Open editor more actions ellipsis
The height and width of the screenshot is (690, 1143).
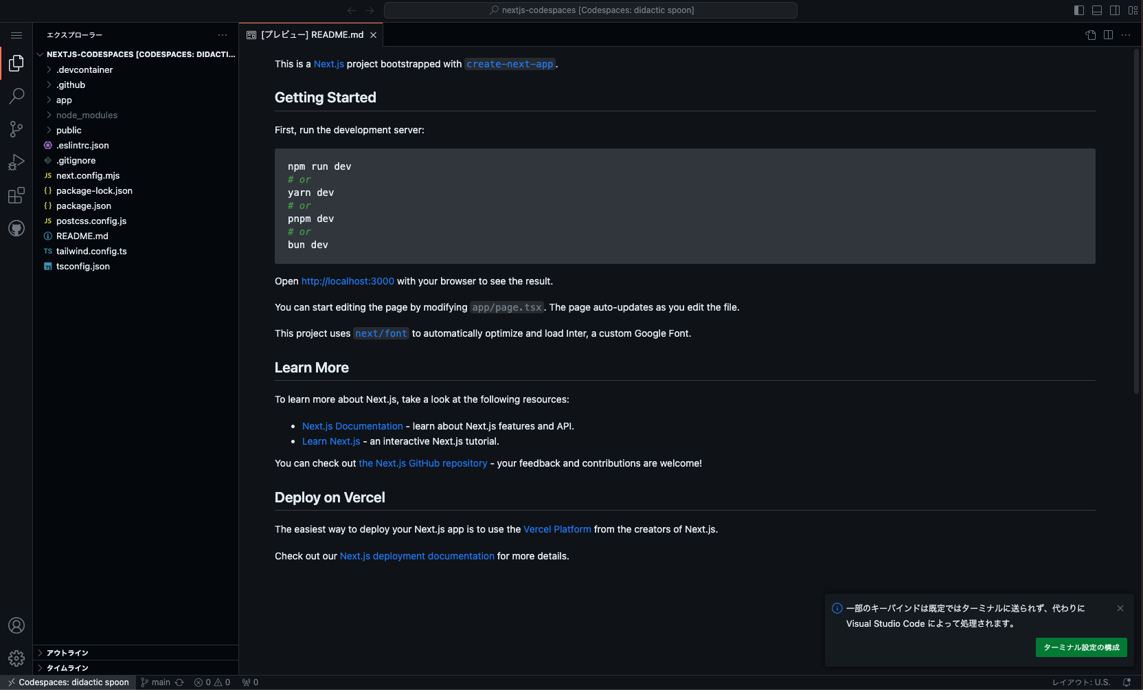(1126, 35)
